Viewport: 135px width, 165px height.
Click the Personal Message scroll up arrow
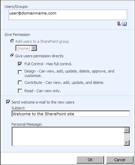tap(127, 130)
